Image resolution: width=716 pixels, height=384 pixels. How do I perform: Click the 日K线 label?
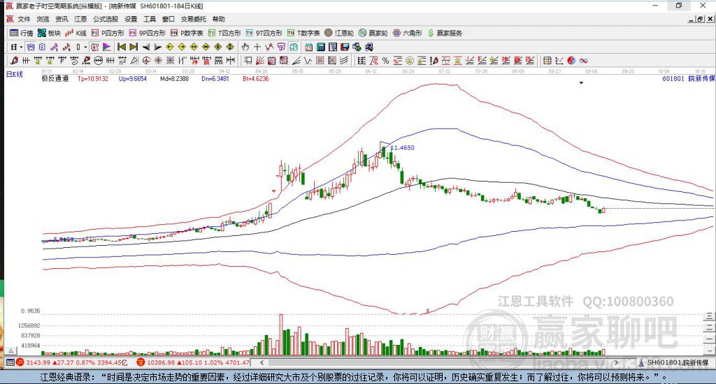pos(14,74)
